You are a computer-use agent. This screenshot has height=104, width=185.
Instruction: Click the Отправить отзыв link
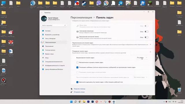[79, 92]
